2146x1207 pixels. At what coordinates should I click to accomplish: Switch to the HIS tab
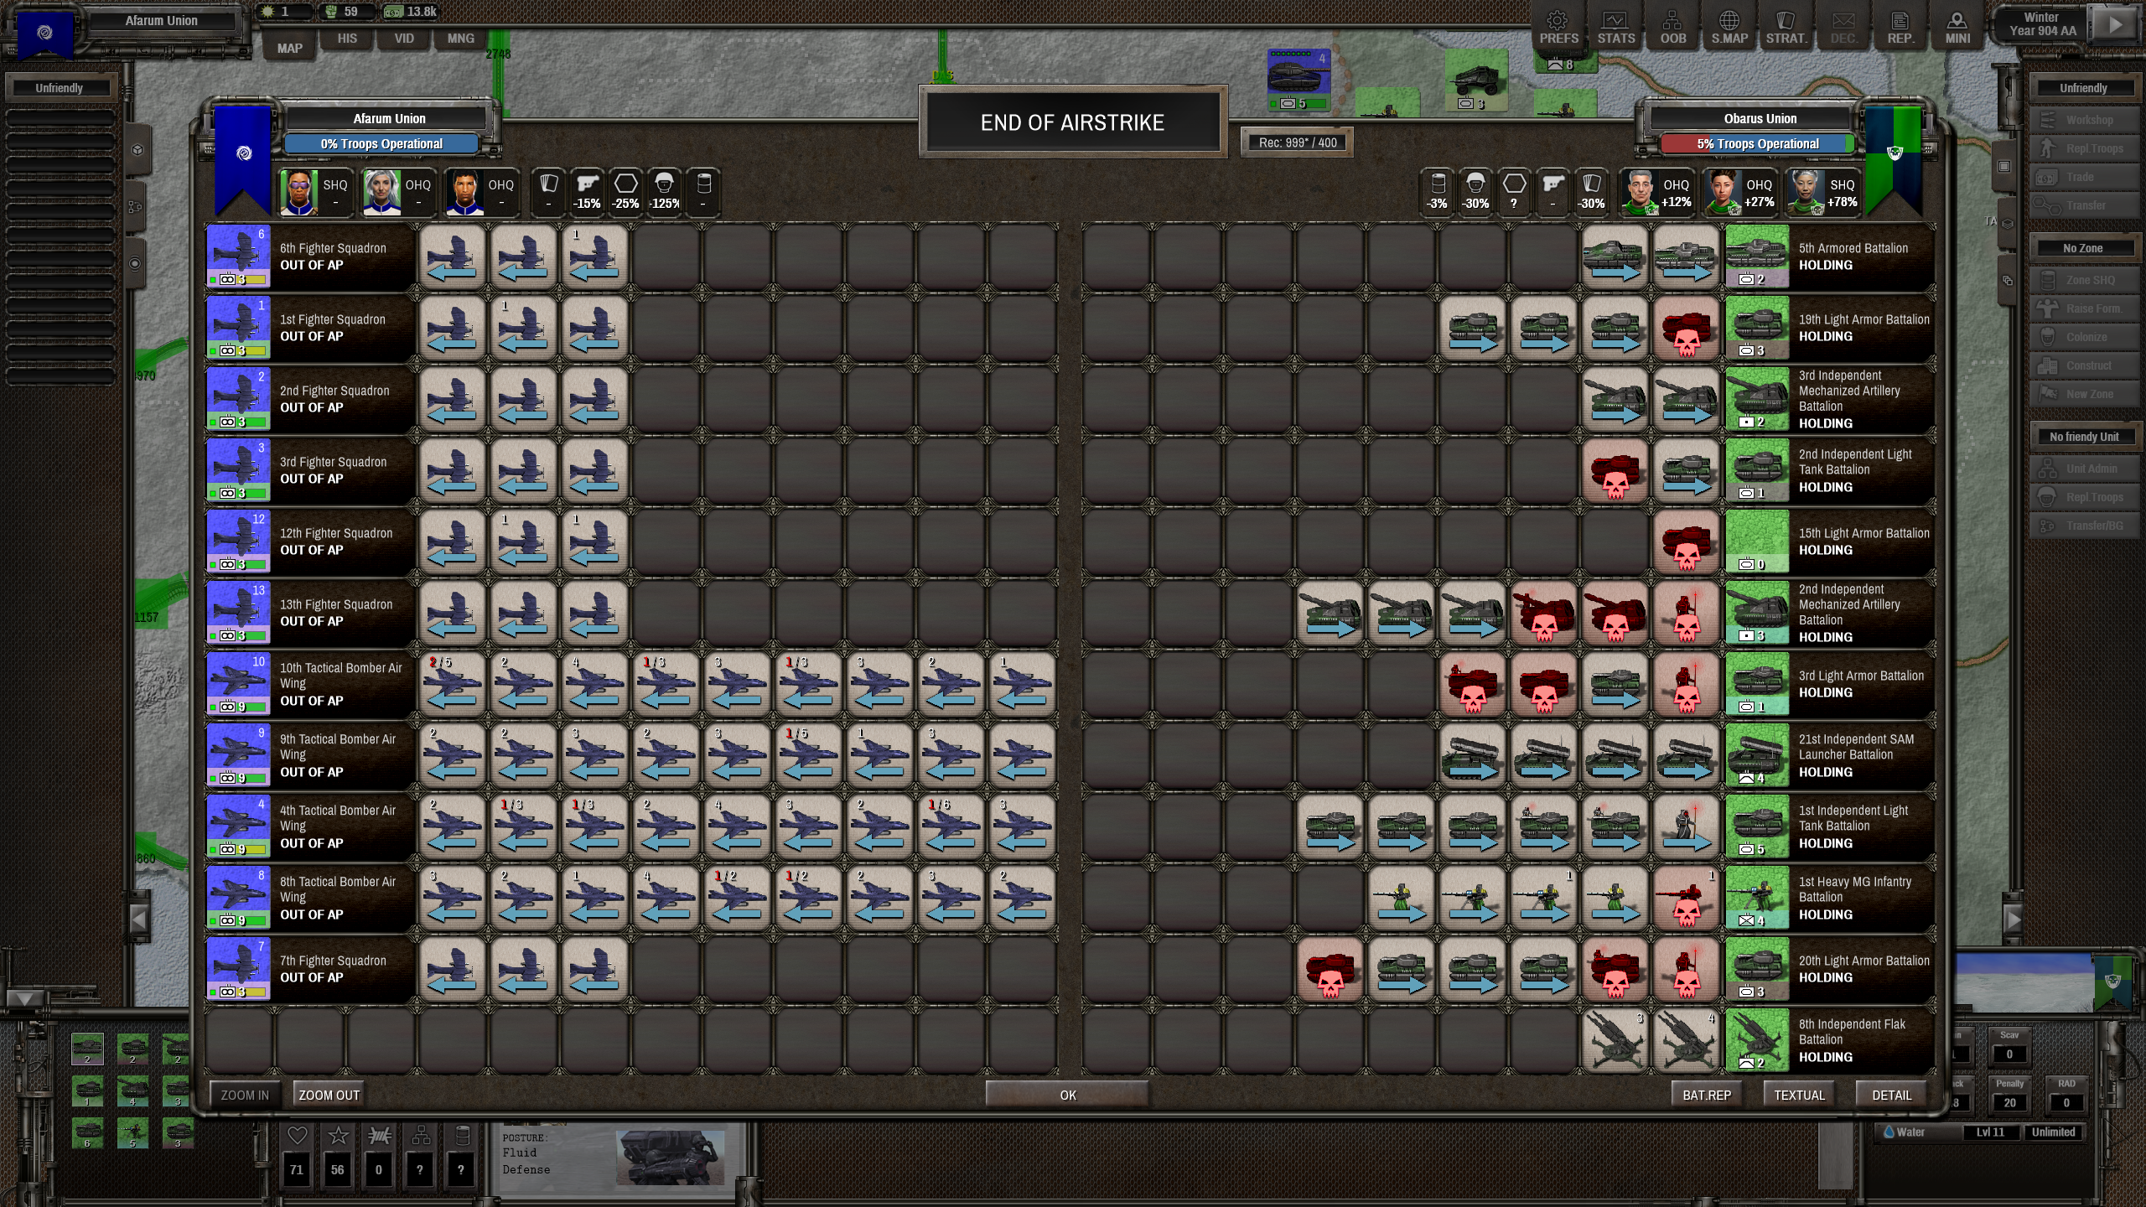(x=347, y=39)
